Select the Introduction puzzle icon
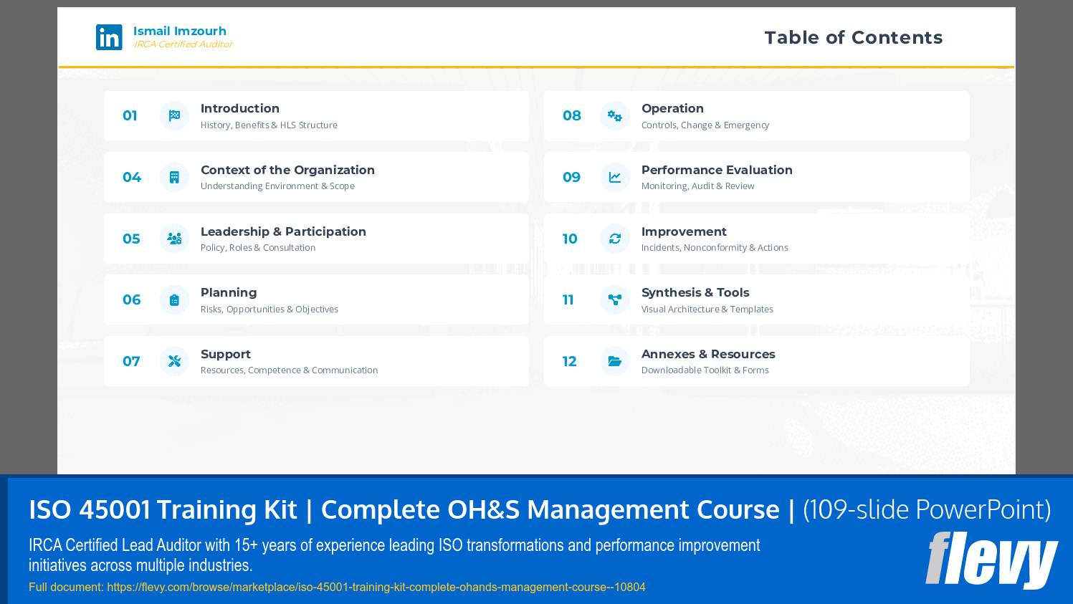 pyautogui.click(x=173, y=115)
